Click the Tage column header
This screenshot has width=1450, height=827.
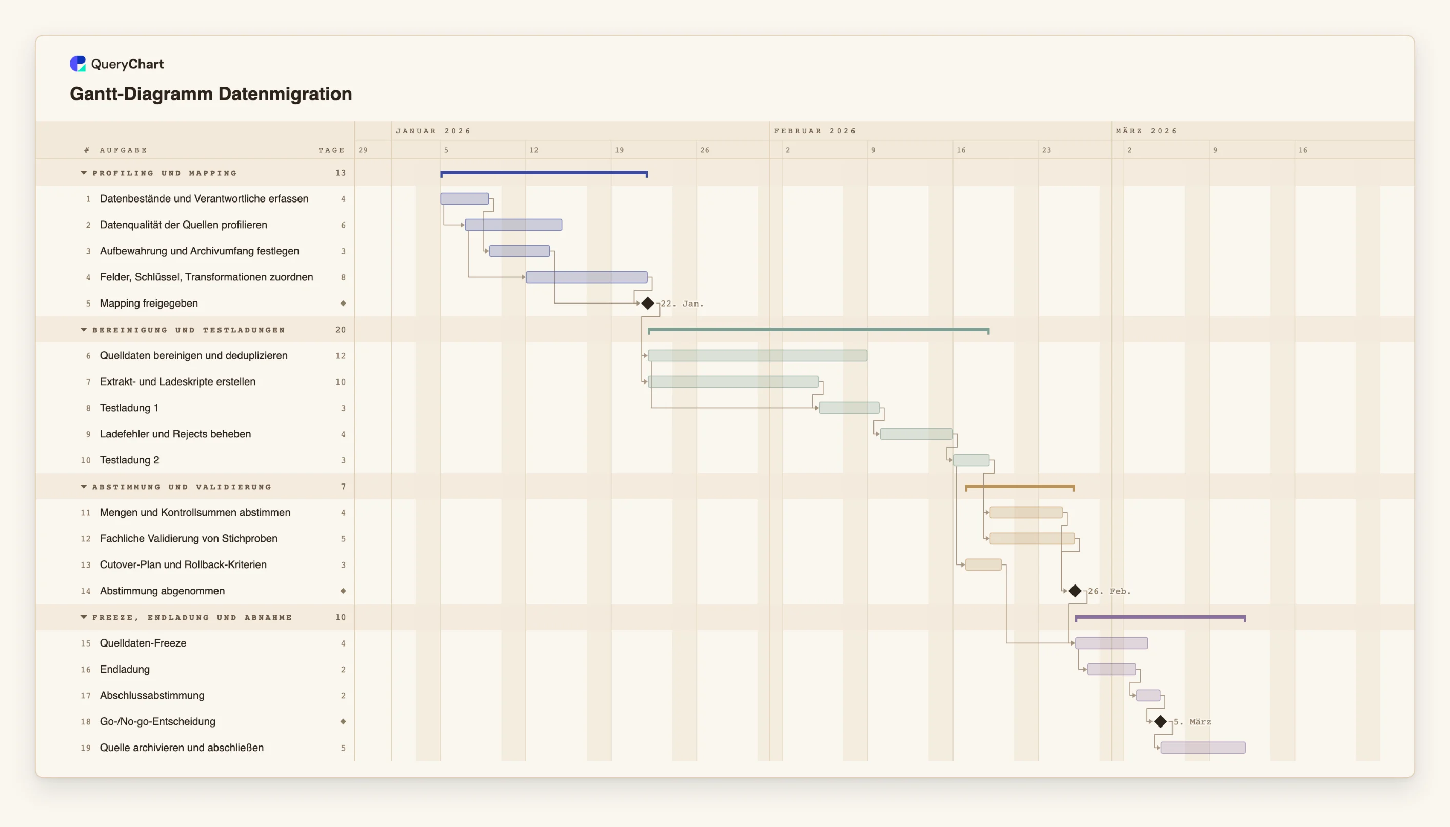click(331, 150)
